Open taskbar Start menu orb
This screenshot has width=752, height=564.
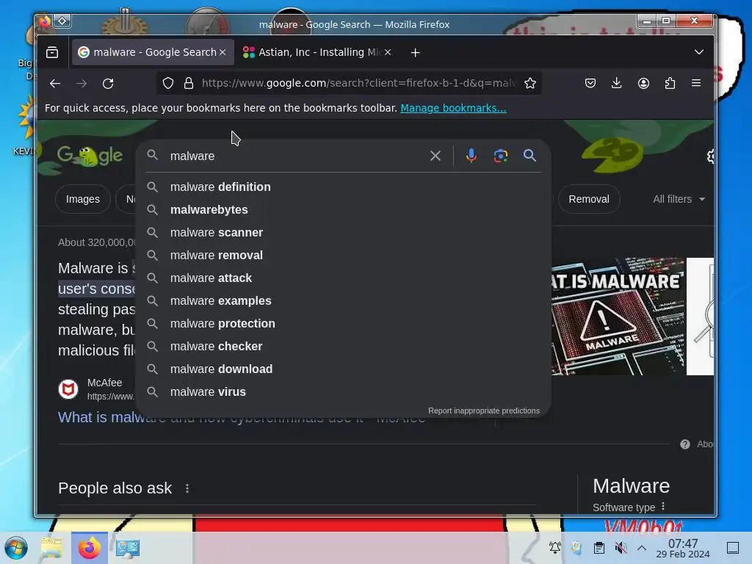pos(16,548)
